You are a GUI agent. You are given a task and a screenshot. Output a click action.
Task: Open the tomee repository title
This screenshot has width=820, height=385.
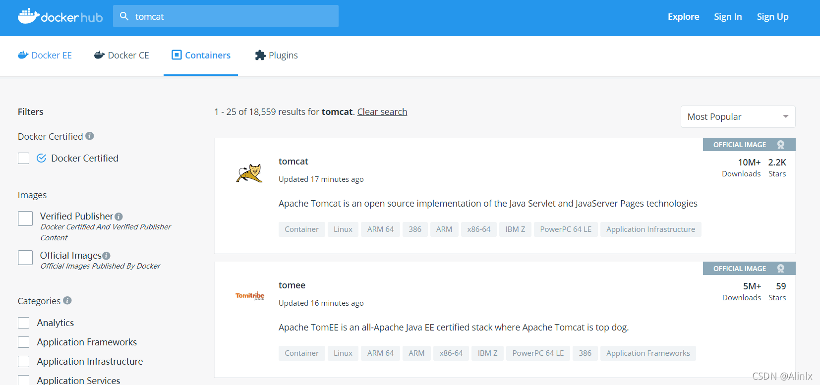tap(292, 285)
